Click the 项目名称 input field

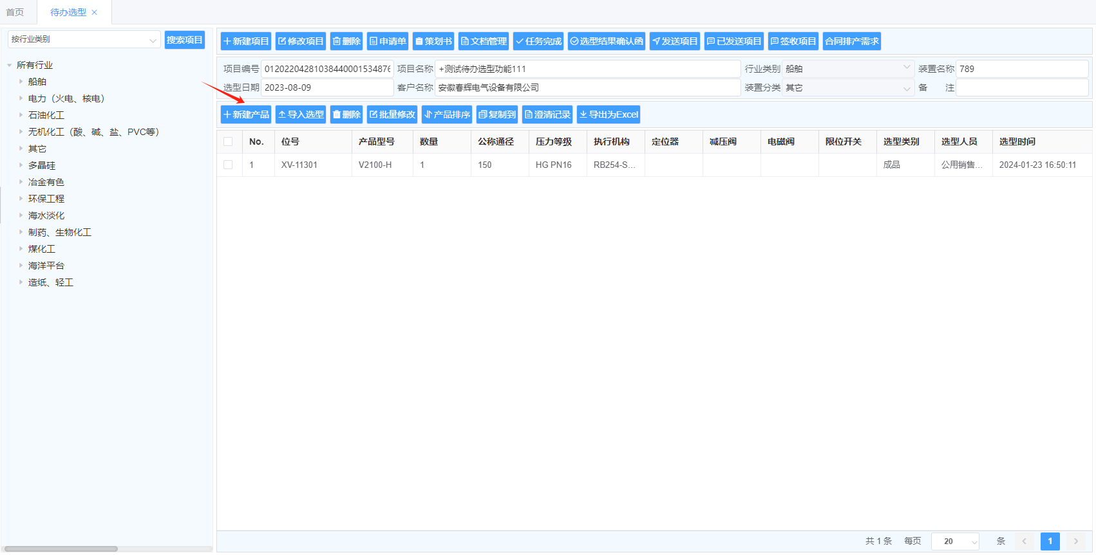click(x=587, y=69)
